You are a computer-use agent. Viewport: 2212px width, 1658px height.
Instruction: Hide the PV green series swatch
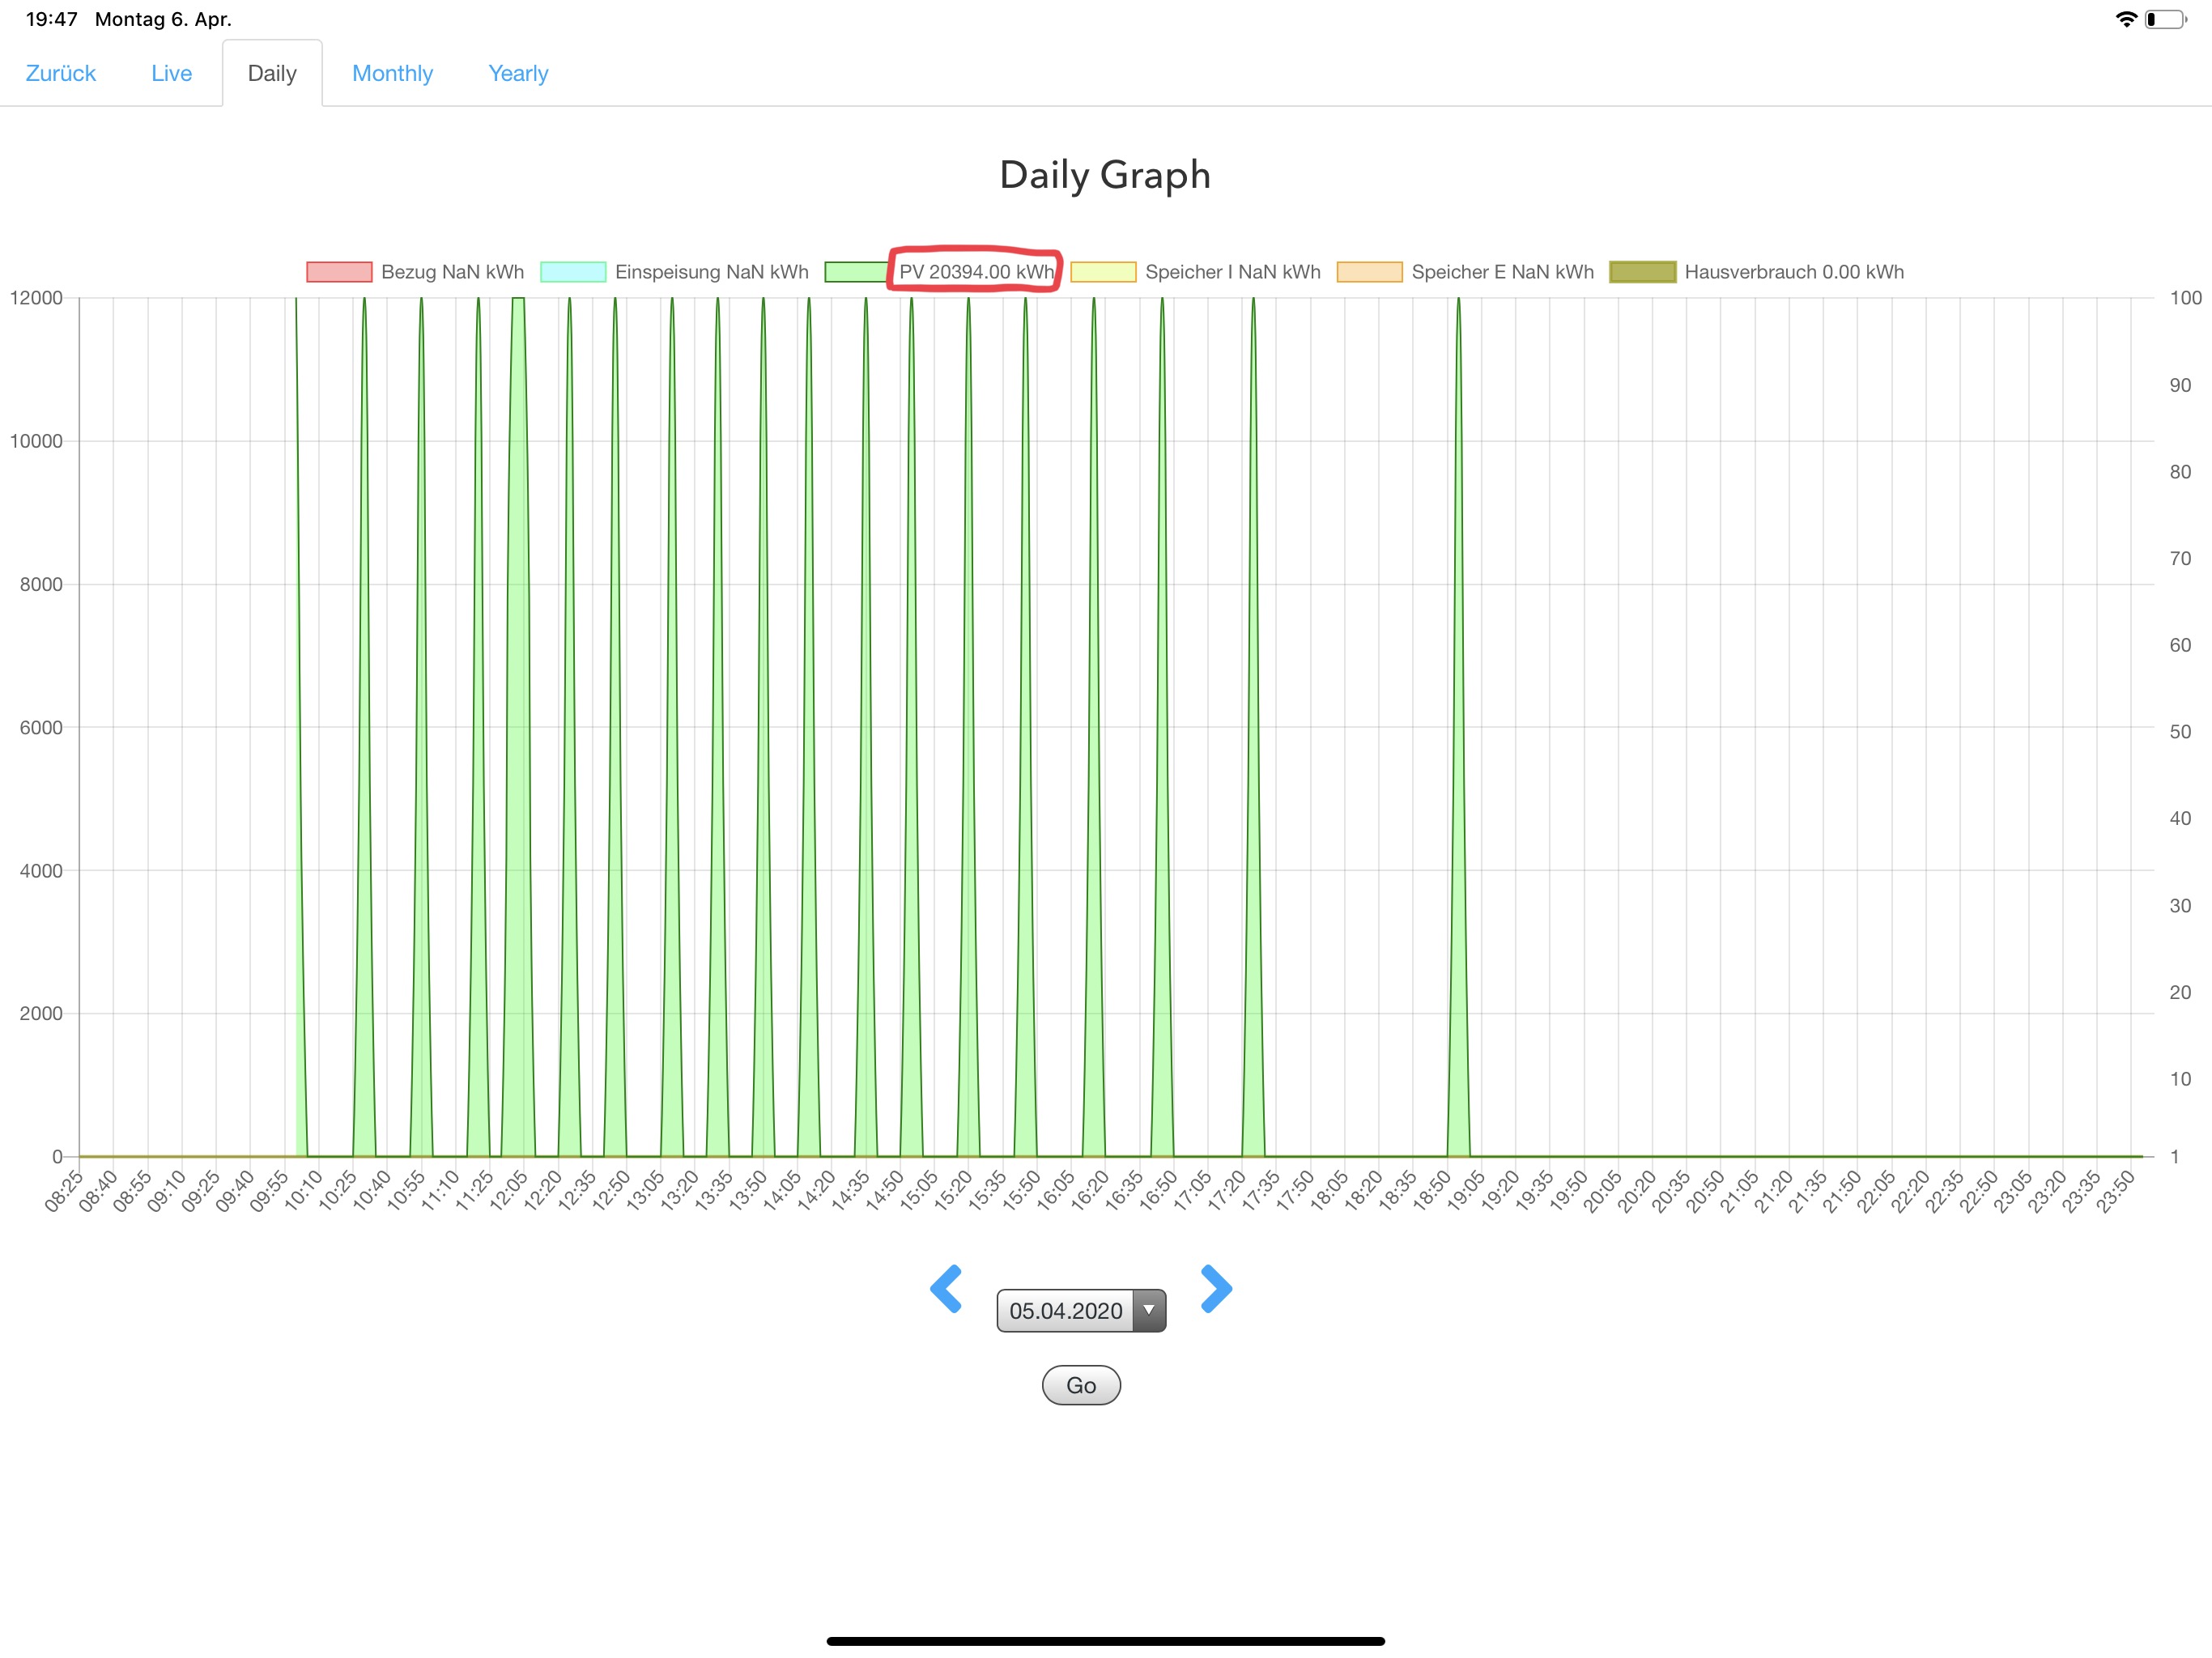click(x=856, y=272)
